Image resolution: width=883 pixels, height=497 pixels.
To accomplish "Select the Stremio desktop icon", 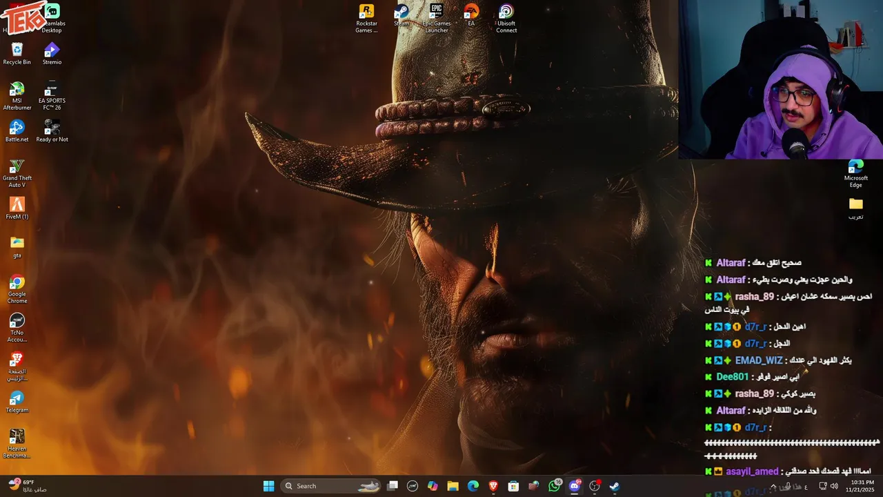I will click(x=52, y=54).
